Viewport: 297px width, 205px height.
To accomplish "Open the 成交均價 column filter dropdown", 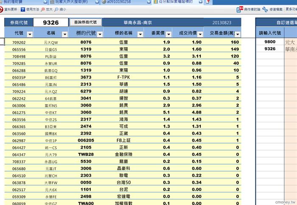I will [200, 34].
